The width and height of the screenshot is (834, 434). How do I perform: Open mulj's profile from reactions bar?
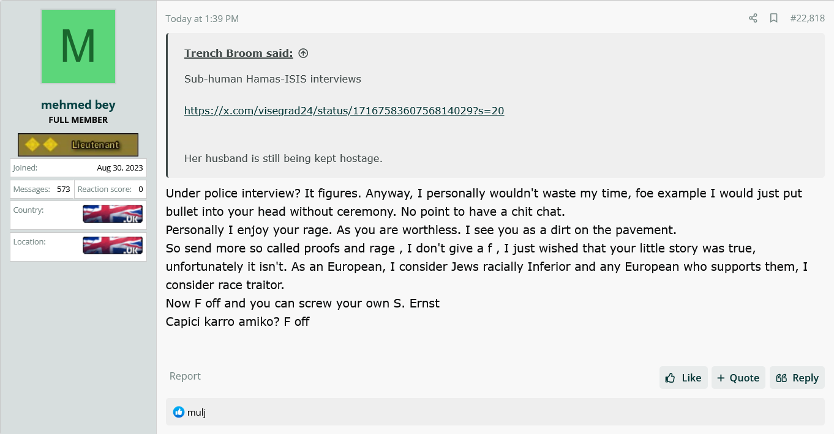197,413
